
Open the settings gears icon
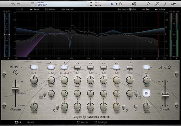click(x=134, y=4)
